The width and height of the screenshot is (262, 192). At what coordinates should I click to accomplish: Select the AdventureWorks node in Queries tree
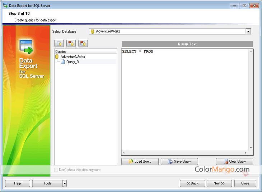[72, 57]
